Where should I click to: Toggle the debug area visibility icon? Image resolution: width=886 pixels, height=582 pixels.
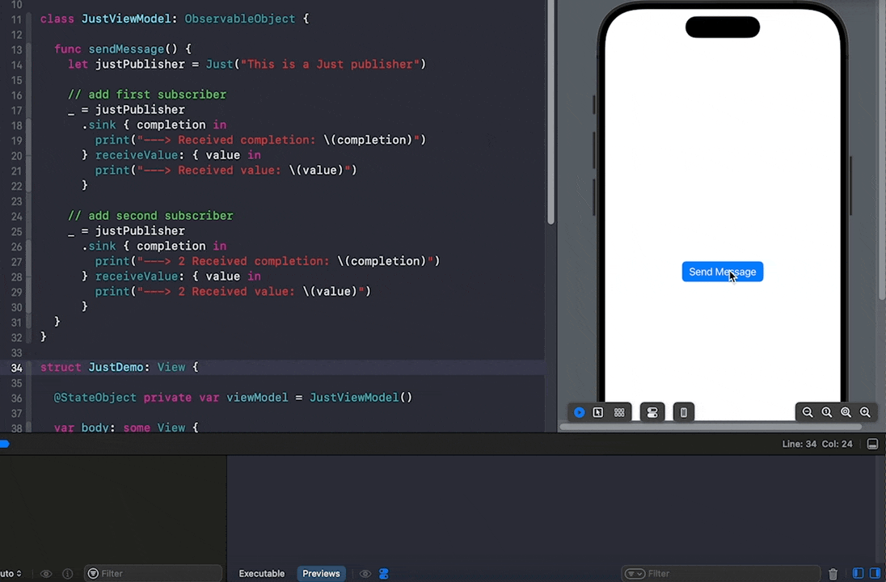coord(872,444)
